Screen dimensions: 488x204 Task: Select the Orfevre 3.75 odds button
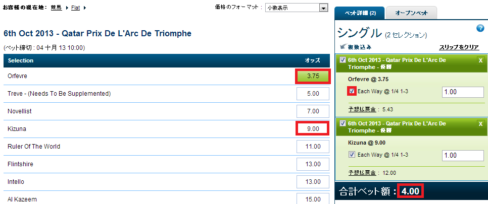pyautogui.click(x=313, y=76)
